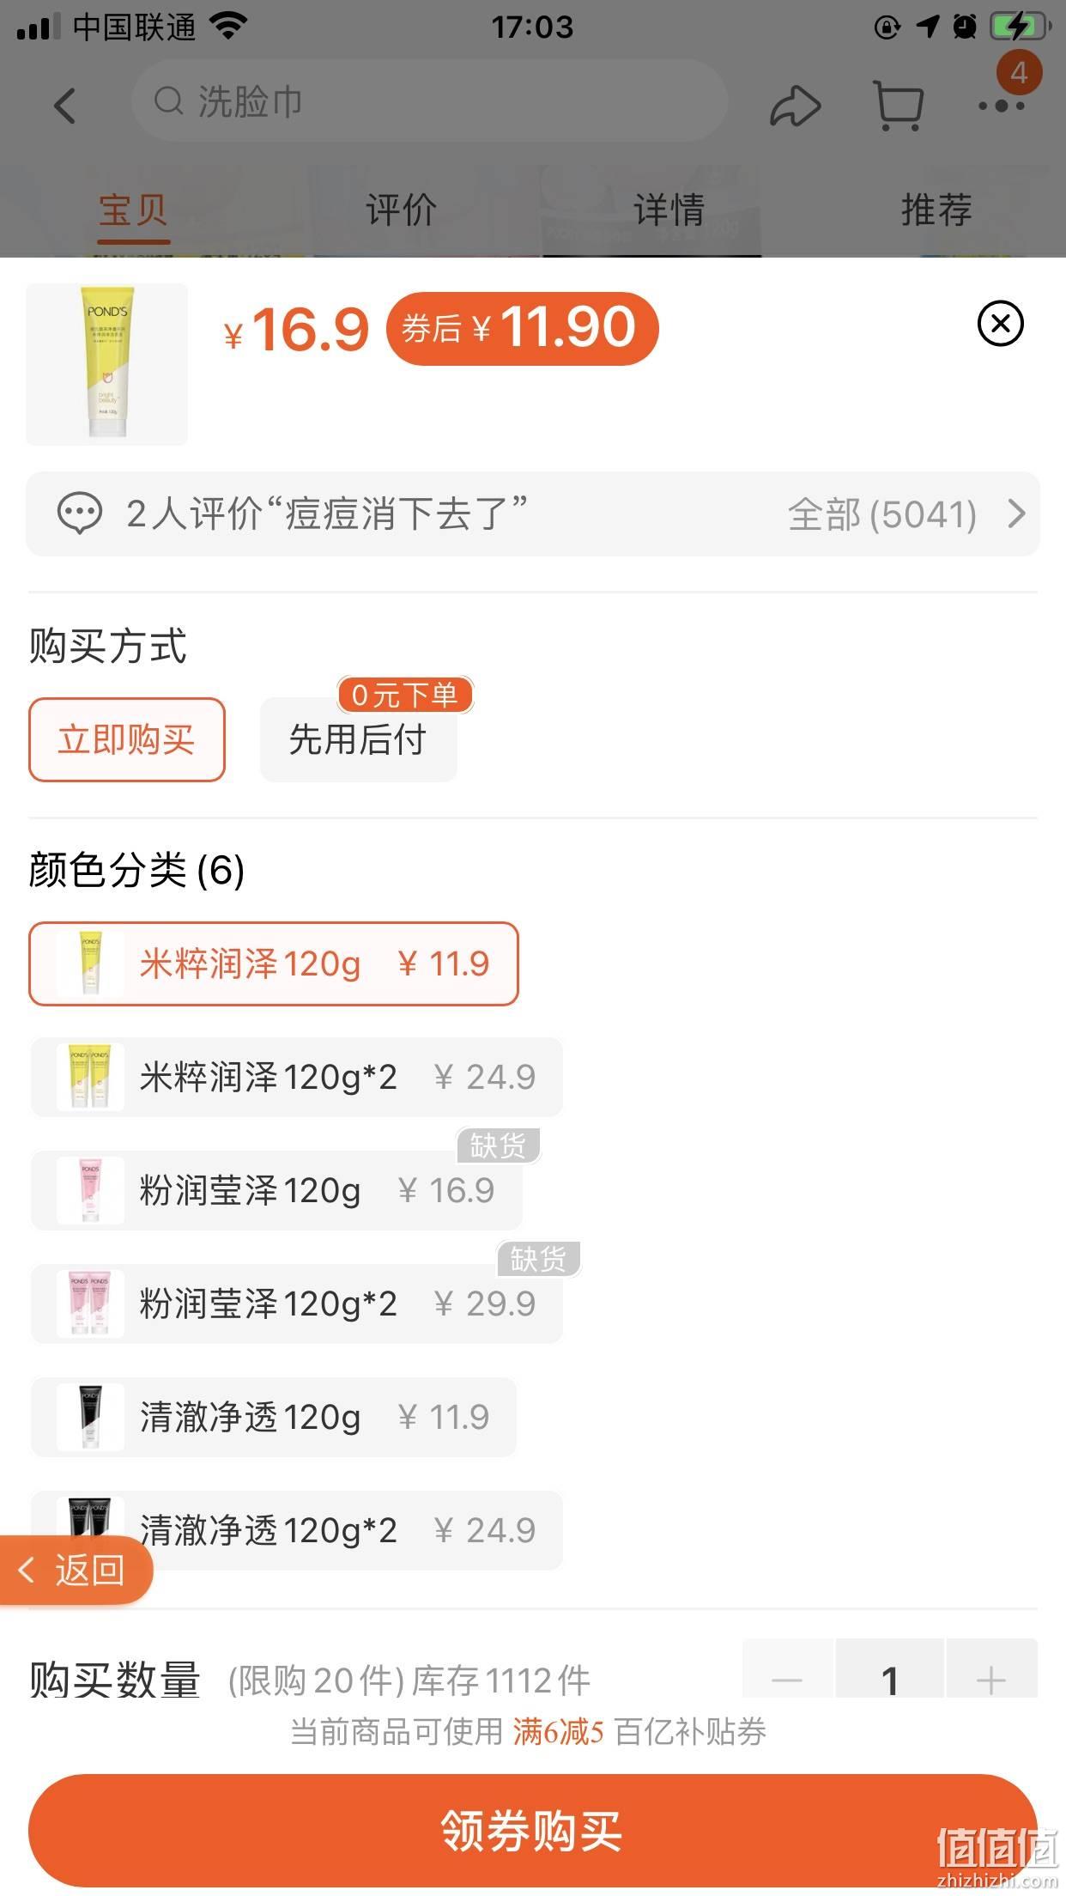Select 先用后付 purchase method
The image size is (1066, 1896).
point(359,739)
